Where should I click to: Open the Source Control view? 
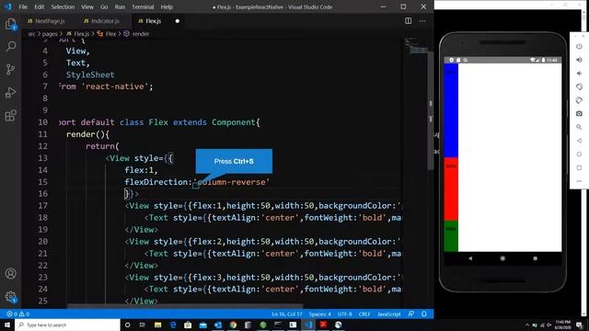coord(10,70)
